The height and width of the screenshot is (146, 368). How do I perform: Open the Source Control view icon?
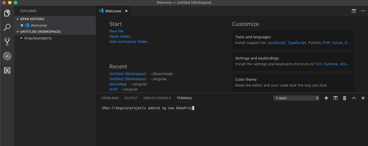[7, 42]
